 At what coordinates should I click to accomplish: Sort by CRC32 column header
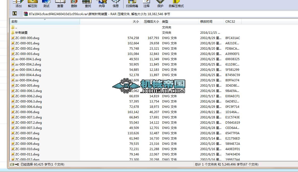(x=233, y=21)
